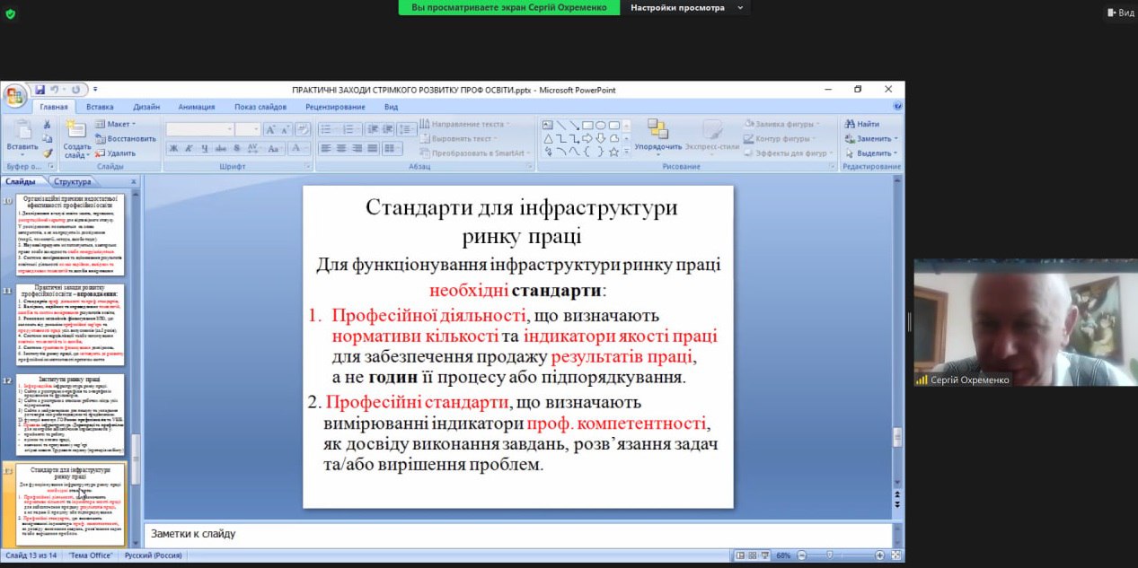Click the fit slide to window icon
Viewport: 1138px width, 568px height.
coord(895,555)
